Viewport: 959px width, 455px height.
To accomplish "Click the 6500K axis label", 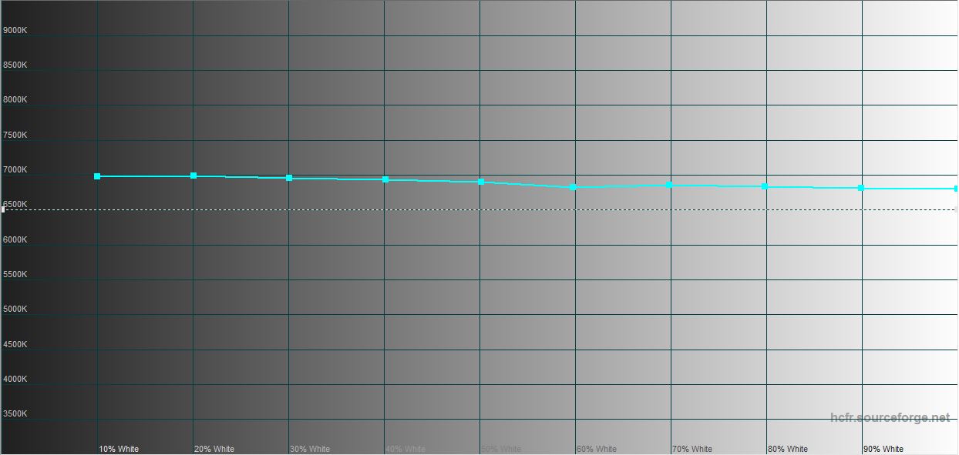I will tap(15, 204).
